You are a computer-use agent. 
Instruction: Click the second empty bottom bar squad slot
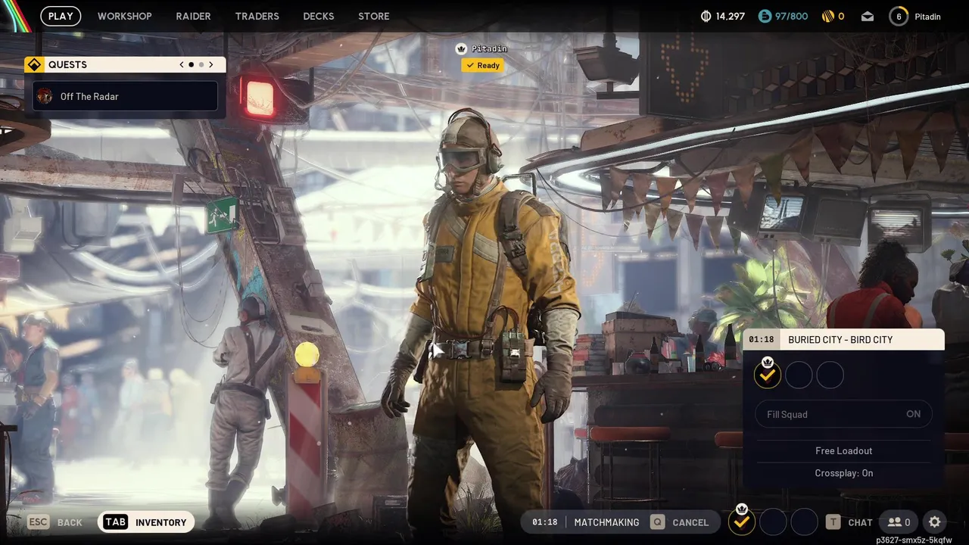click(773, 522)
